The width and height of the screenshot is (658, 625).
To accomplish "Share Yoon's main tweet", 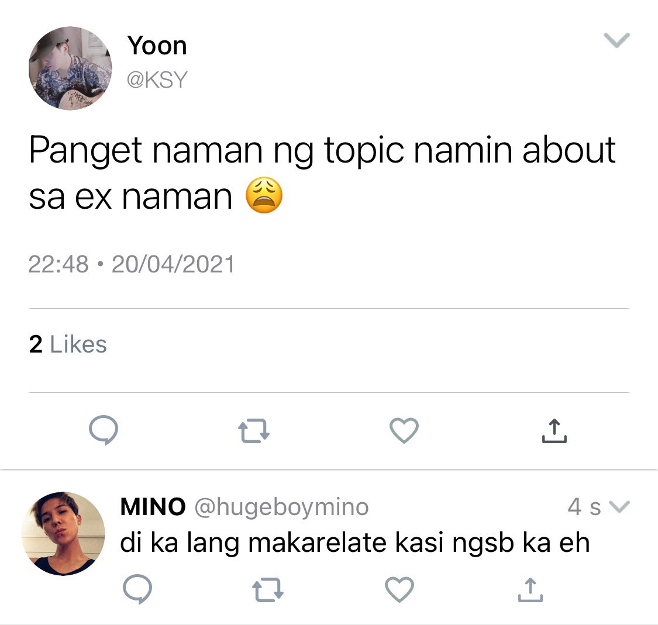I will pos(554,431).
